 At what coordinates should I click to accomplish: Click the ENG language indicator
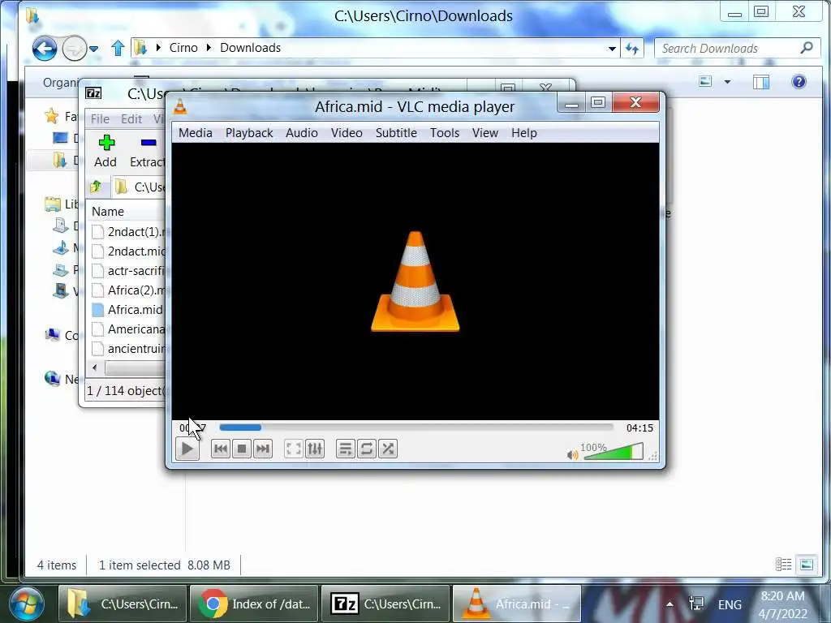coord(730,604)
